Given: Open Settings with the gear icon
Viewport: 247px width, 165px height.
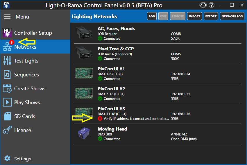Looking at the screenshot, I should 7,158.
